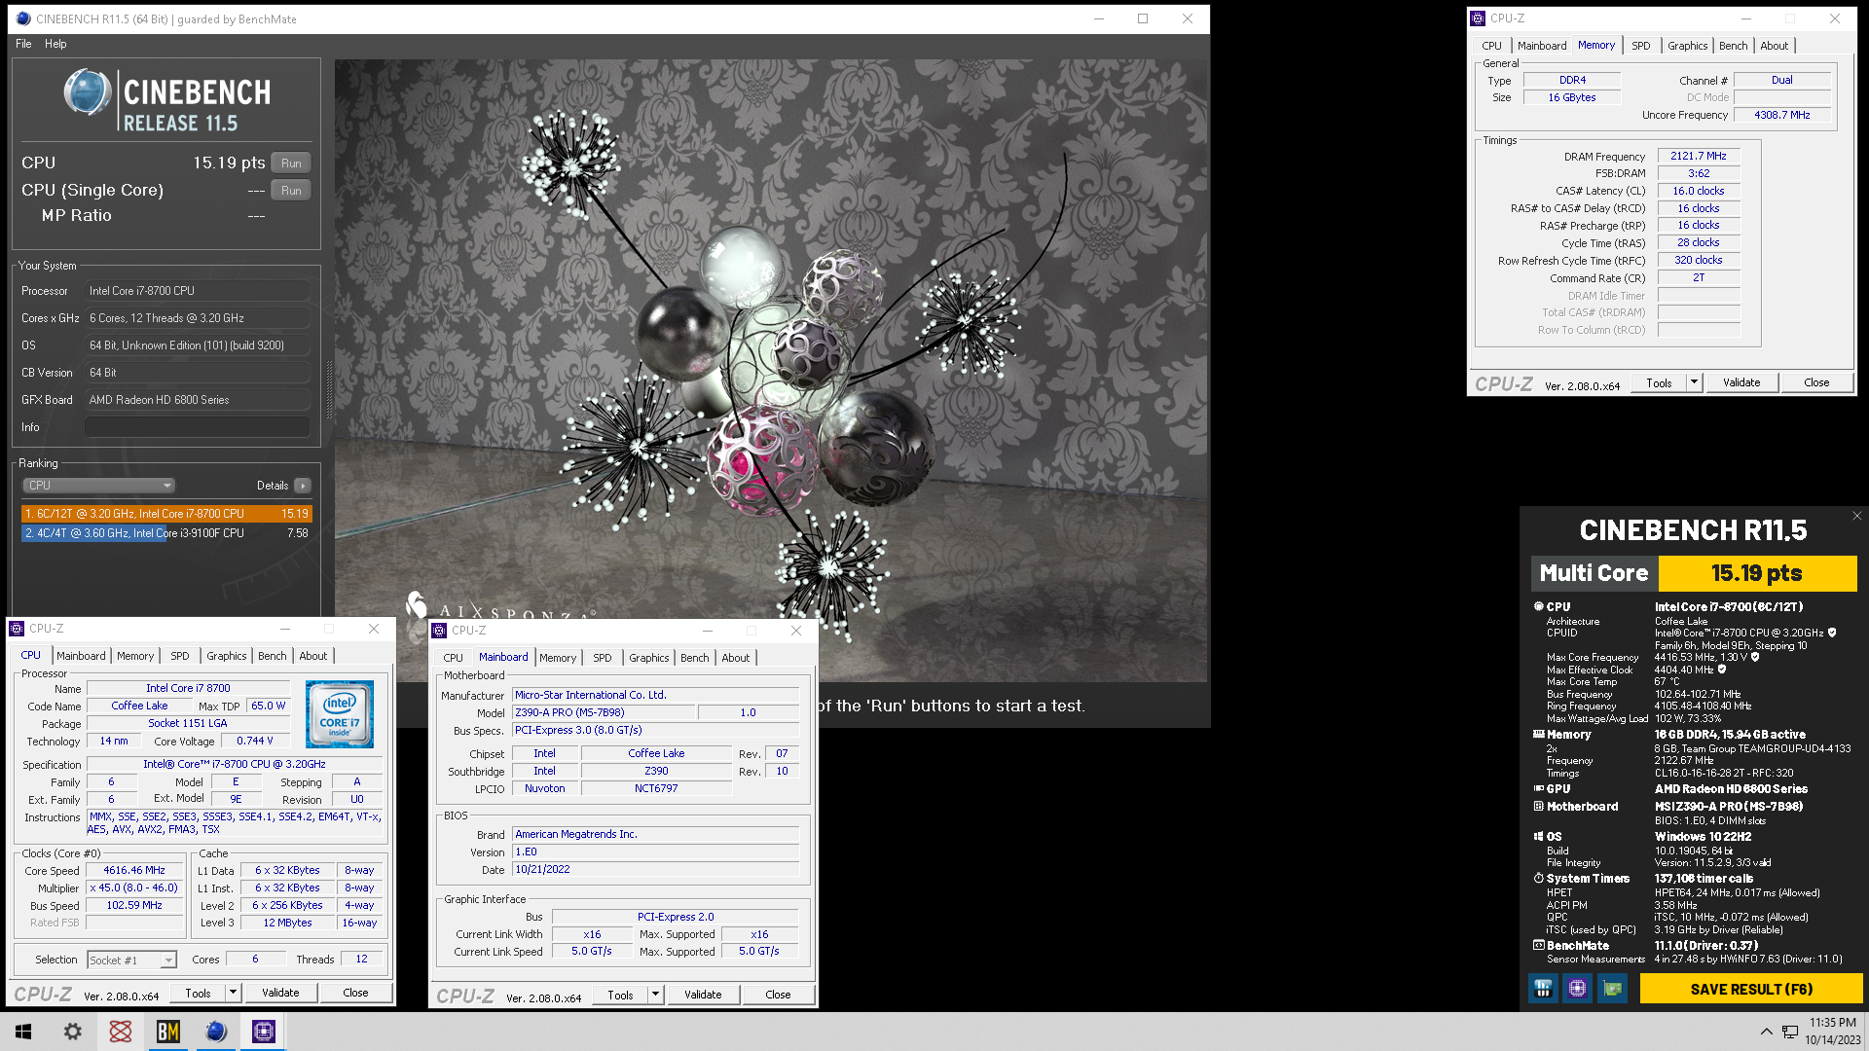Screen dimensions: 1869x1051
Task: Click Validate in CPU-Z Memory window
Action: coord(1741,382)
